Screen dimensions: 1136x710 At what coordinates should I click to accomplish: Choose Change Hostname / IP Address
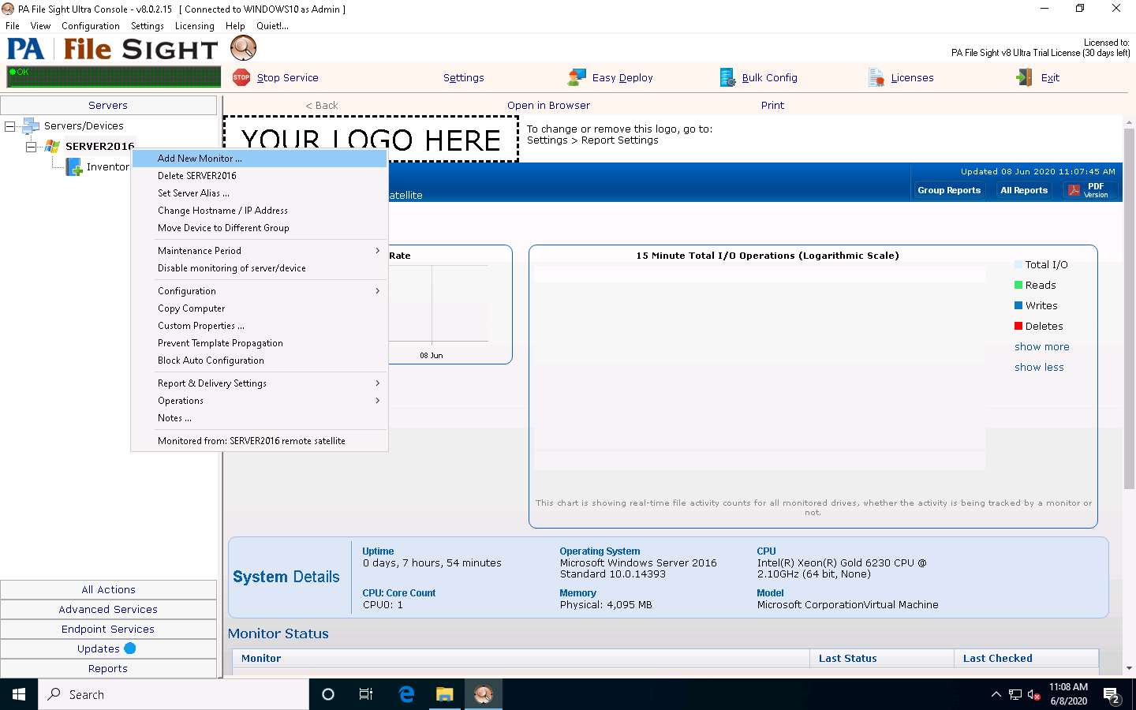[260, 211]
